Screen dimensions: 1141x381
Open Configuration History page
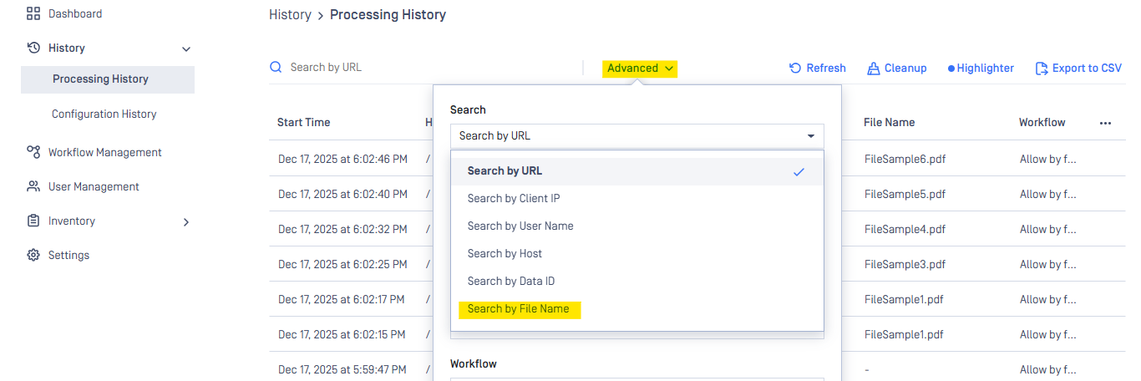[x=104, y=114]
